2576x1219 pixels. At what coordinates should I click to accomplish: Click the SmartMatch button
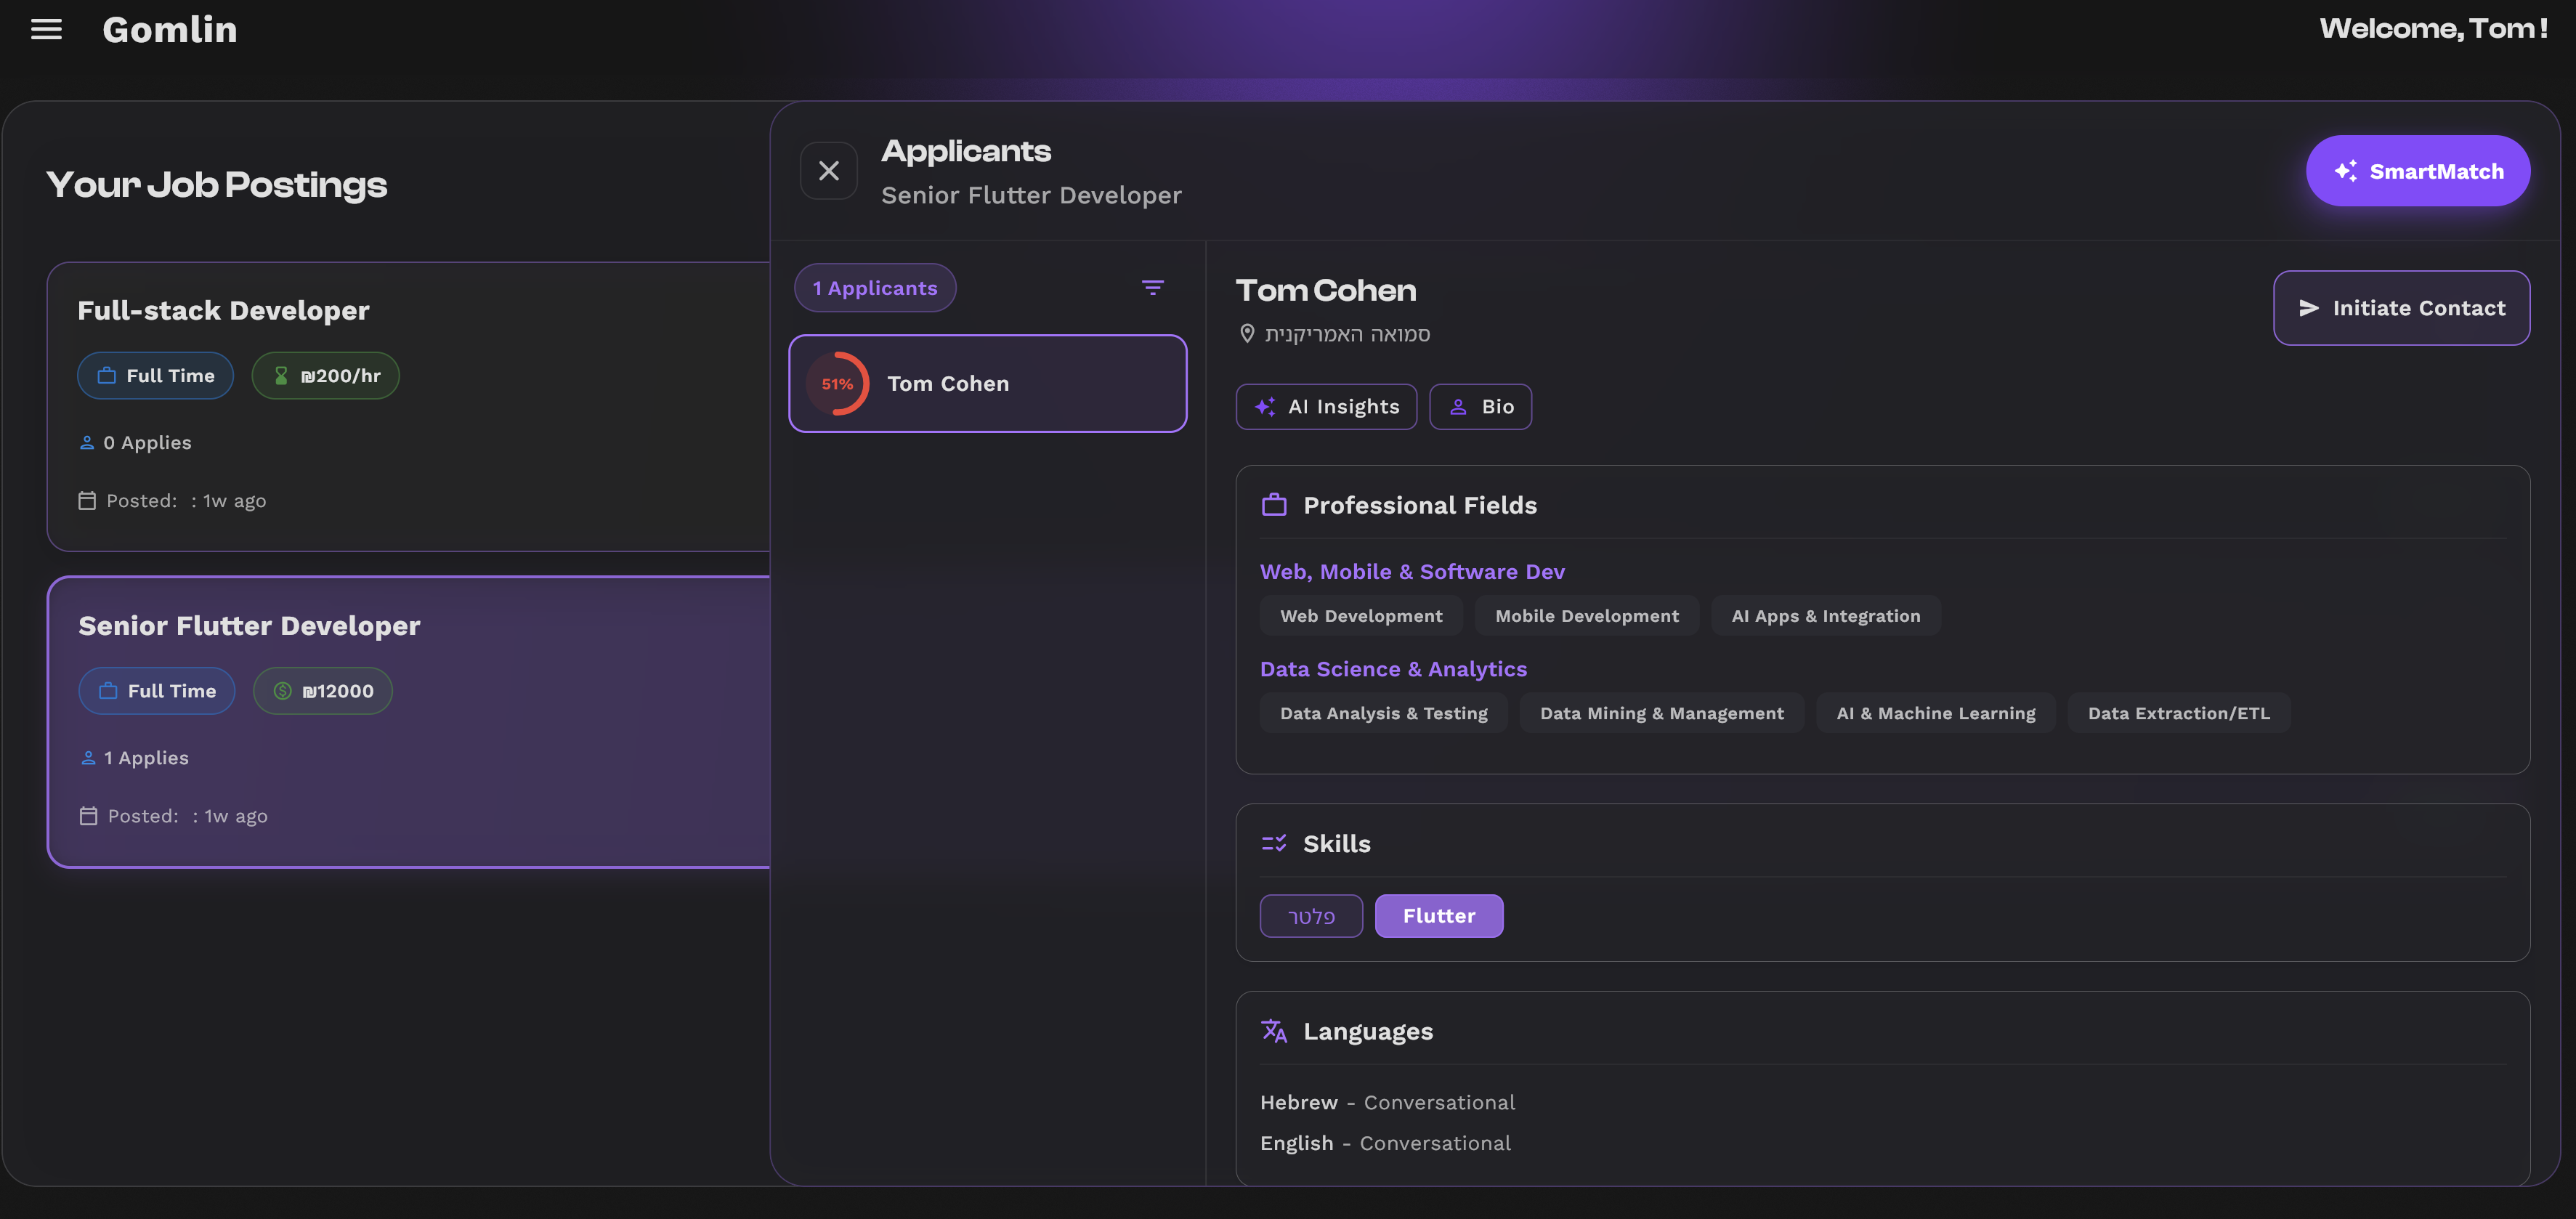[x=2417, y=171]
